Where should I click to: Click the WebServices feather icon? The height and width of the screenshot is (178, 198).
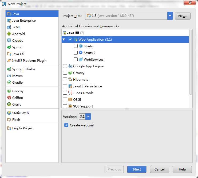point(81,59)
